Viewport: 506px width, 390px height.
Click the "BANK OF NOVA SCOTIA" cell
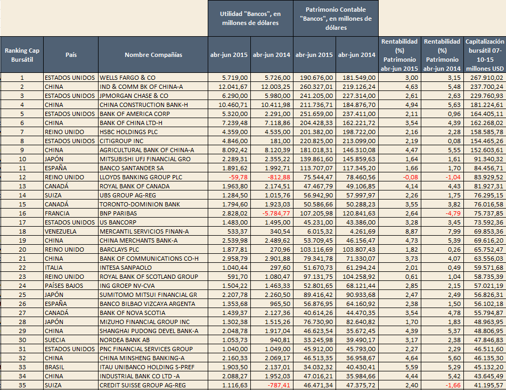pyautogui.click(x=153, y=312)
